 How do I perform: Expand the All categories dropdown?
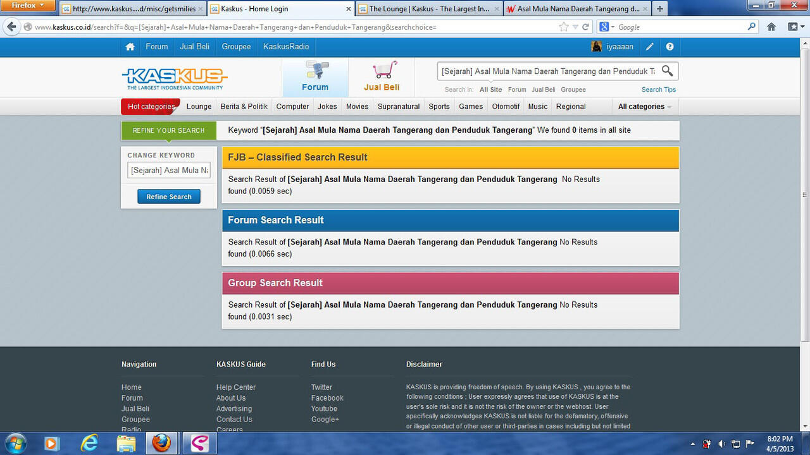coord(645,107)
